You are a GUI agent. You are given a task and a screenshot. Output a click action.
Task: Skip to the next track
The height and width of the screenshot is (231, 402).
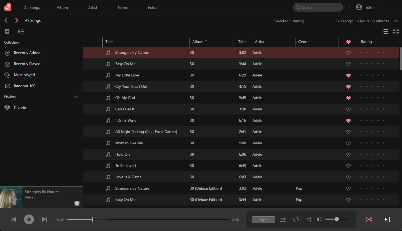[44, 219]
